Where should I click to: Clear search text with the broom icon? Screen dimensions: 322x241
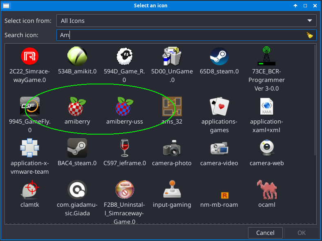[x=309, y=35]
